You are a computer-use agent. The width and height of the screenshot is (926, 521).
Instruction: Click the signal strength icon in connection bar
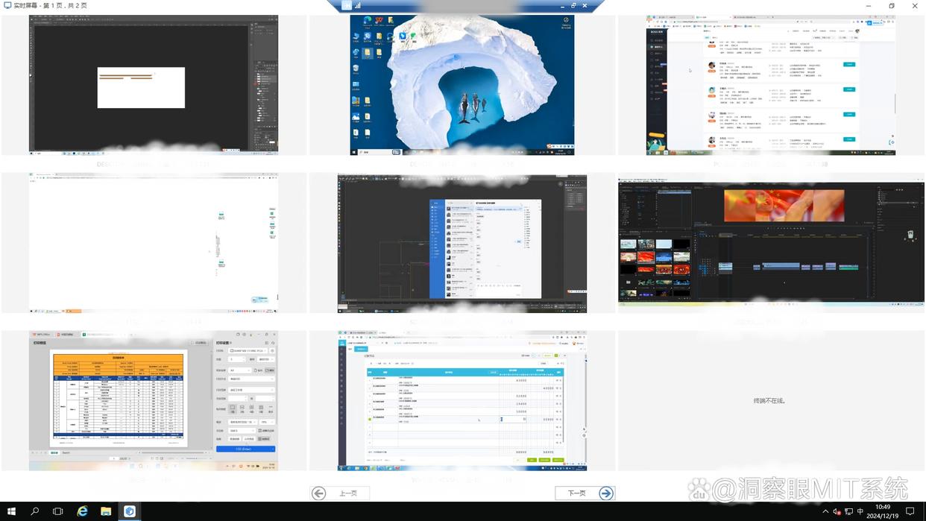pos(358,5)
